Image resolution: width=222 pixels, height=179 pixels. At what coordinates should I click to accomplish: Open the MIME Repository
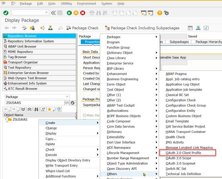point(39,52)
